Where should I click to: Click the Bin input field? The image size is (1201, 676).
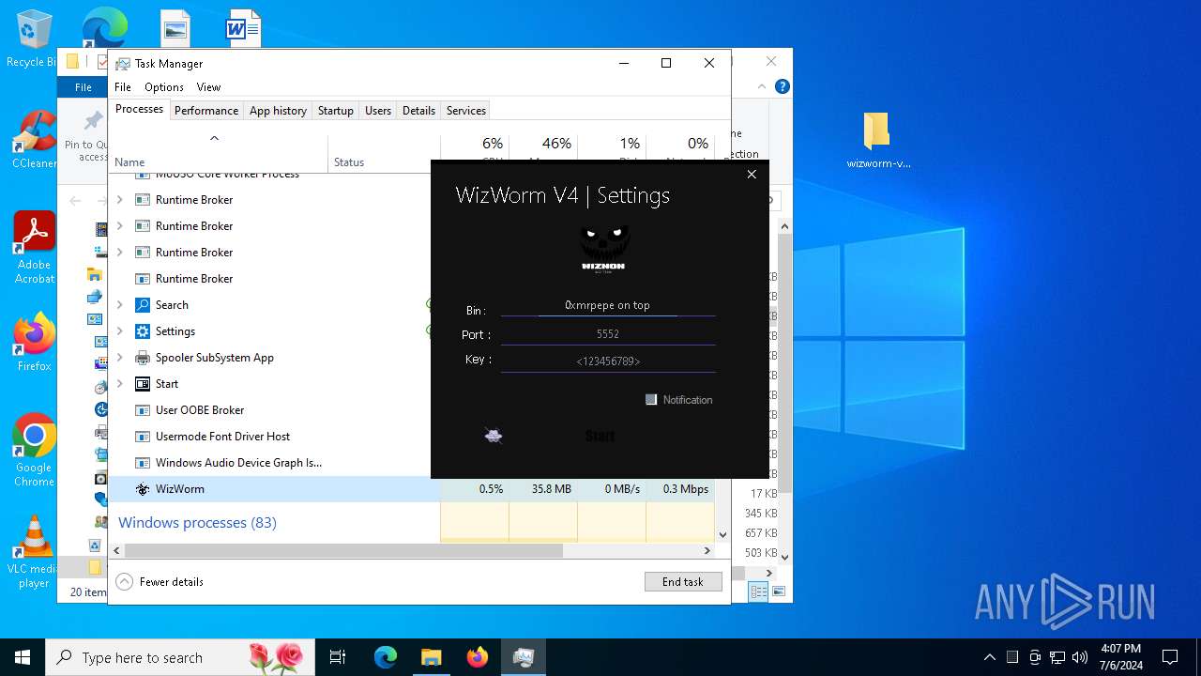point(608,305)
